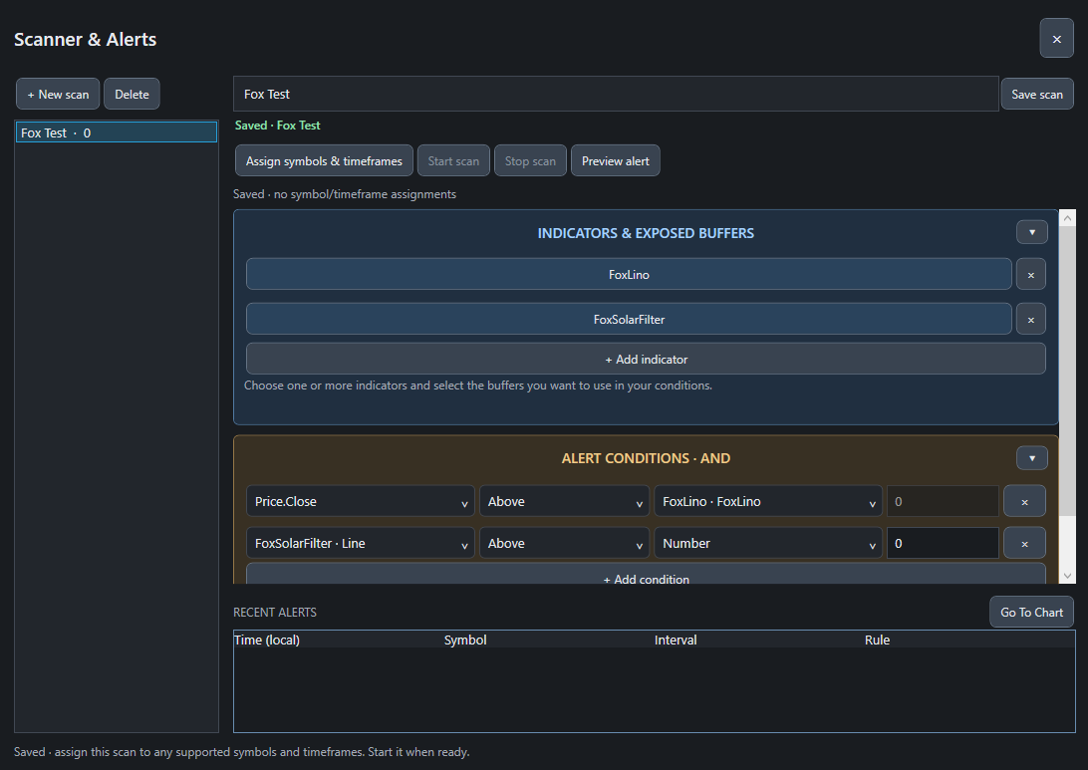
Task: Focus the scan name field
Action: click(x=616, y=95)
